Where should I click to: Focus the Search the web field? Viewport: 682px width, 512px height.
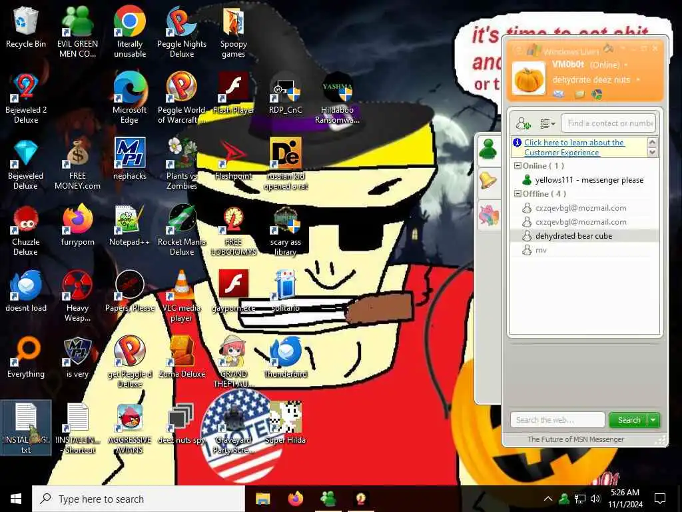click(557, 420)
